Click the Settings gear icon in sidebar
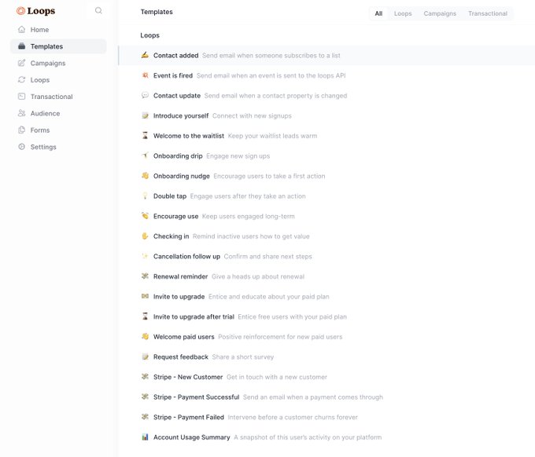This screenshot has width=535, height=457. click(x=21, y=146)
